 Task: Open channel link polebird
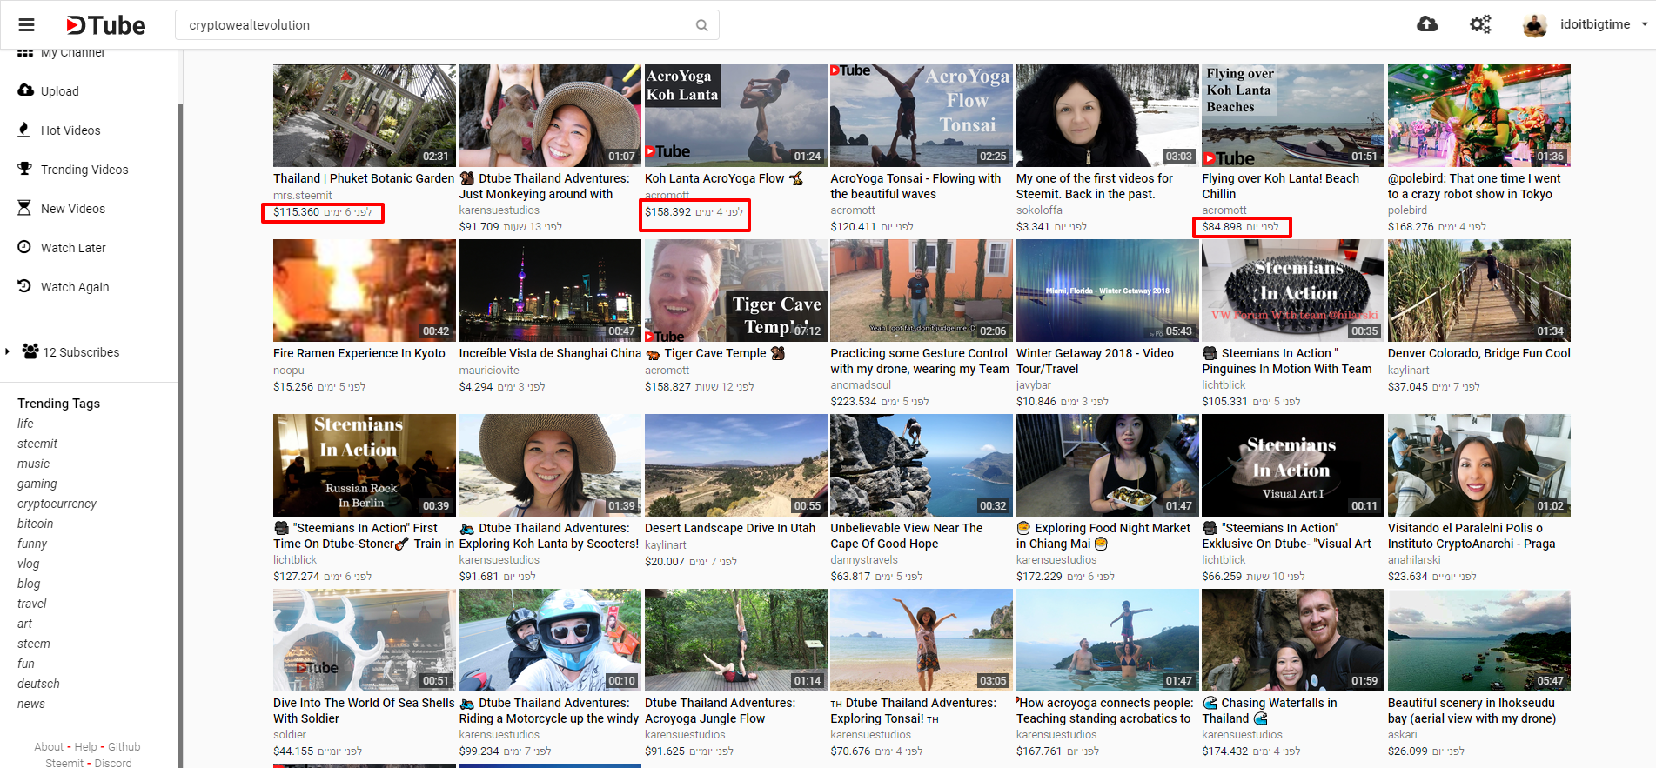pos(1407,210)
